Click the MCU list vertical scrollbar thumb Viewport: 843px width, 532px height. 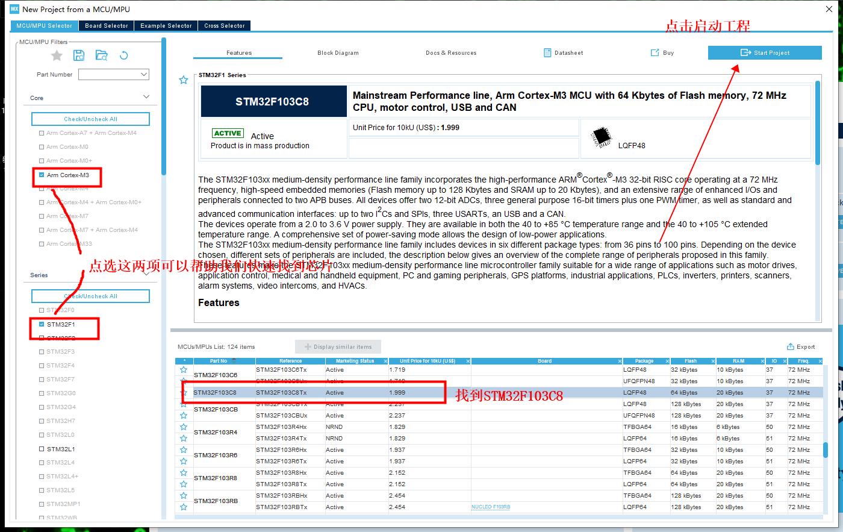point(826,449)
